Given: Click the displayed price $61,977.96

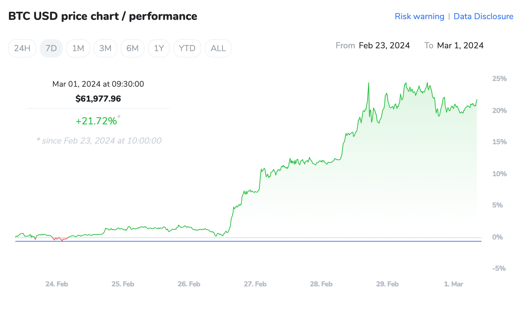Looking at the screenshot, I should pos(98,98).
